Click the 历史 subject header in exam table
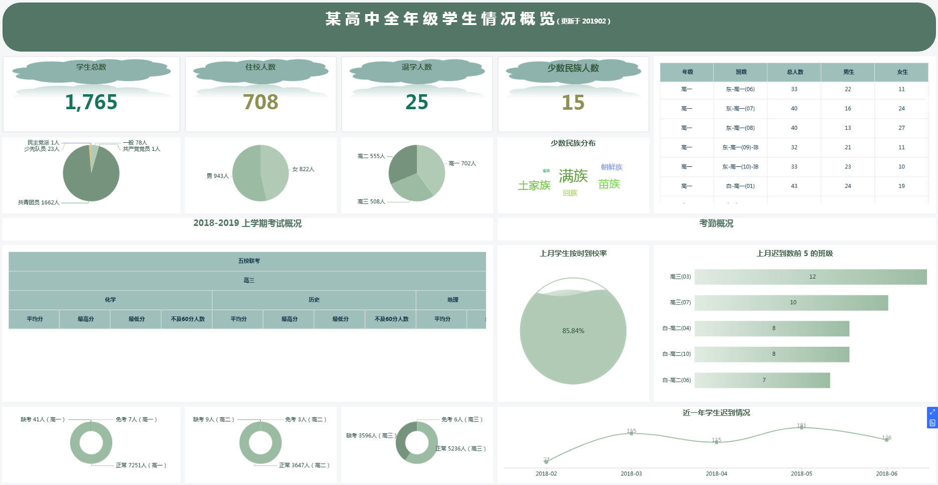 tap(314, 300)
